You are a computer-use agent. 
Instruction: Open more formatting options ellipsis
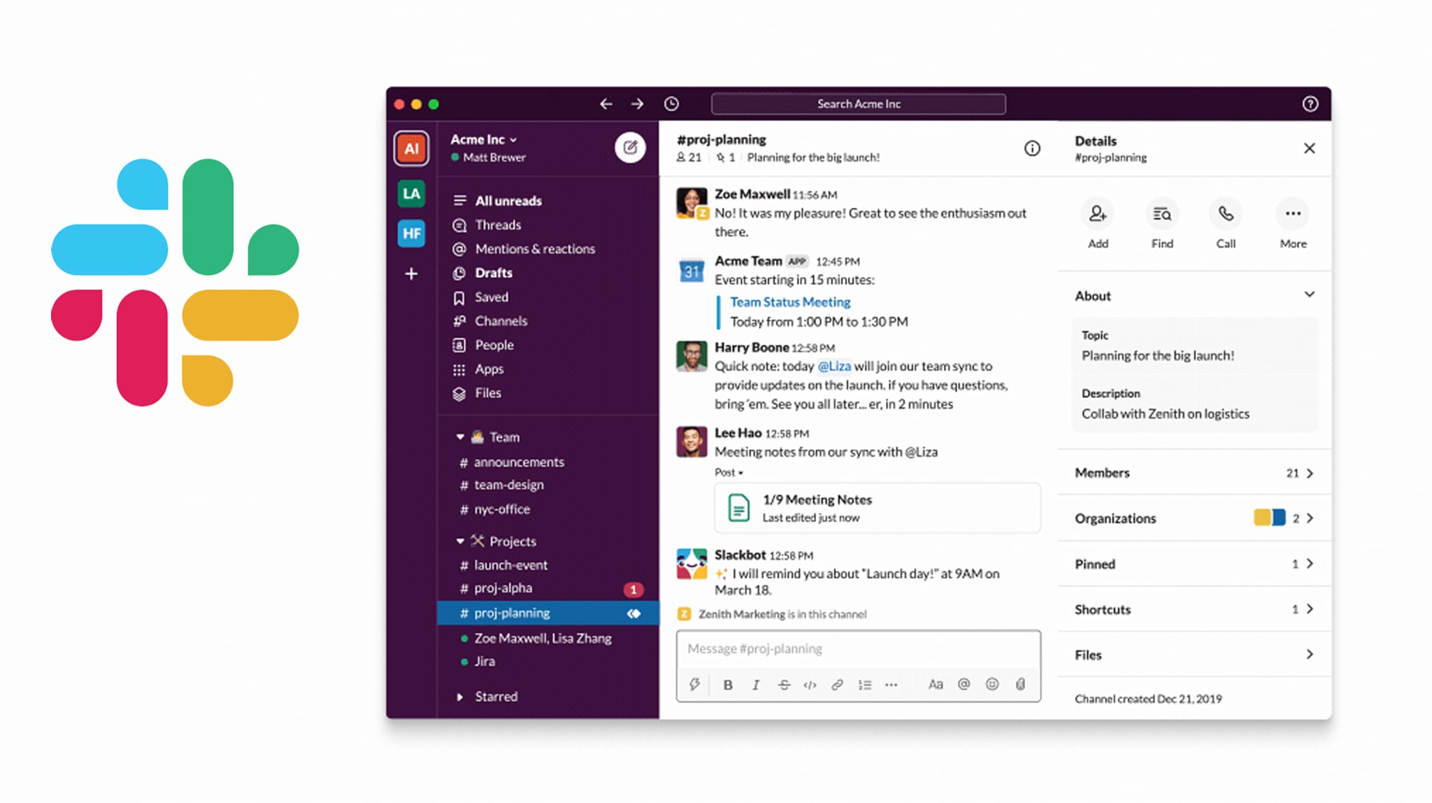click(x=891, y=685)
